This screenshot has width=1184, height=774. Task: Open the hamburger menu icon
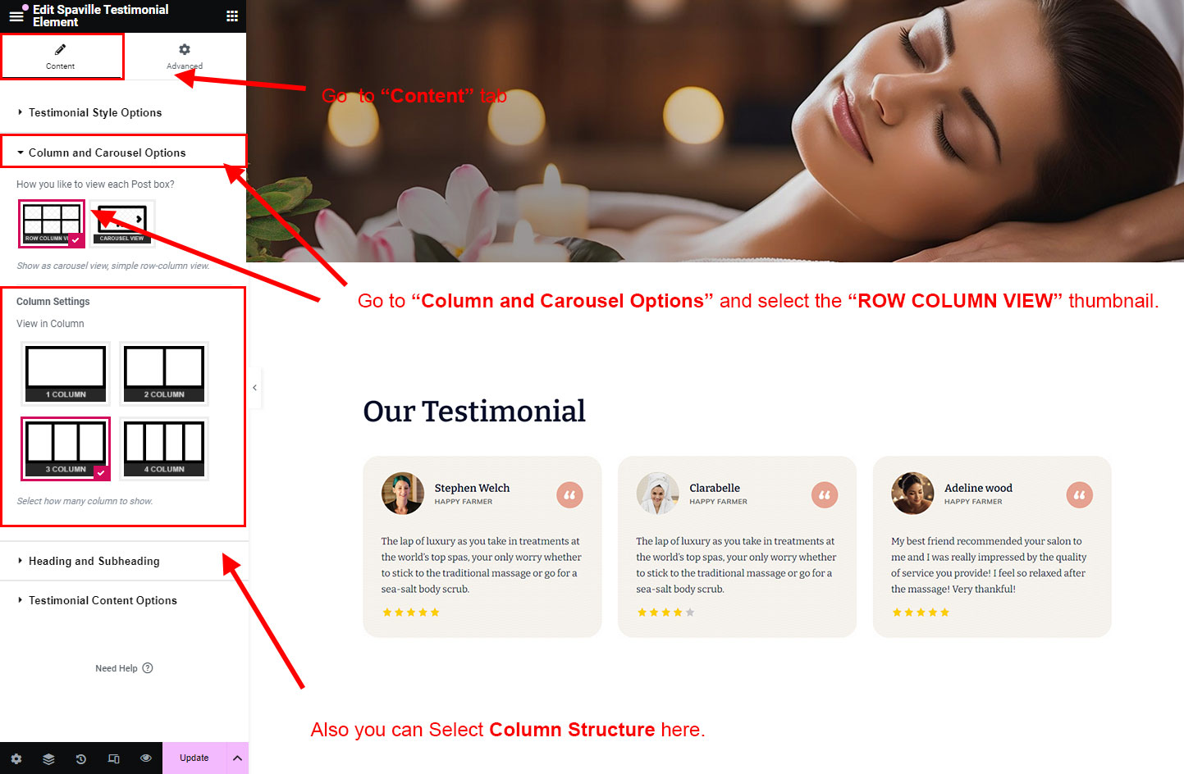pos(16,16)
